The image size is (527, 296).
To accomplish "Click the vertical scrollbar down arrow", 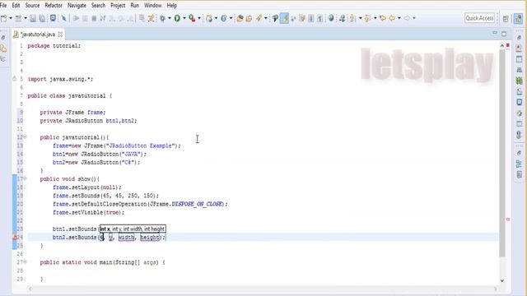I will click(502, 280).
